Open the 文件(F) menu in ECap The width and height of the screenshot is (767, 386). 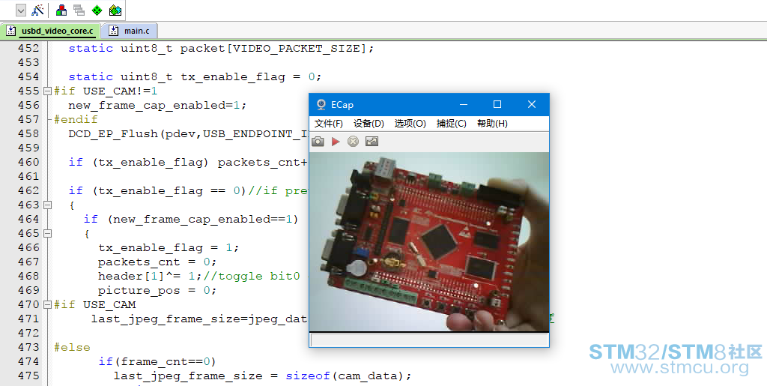tap(328, 124)
